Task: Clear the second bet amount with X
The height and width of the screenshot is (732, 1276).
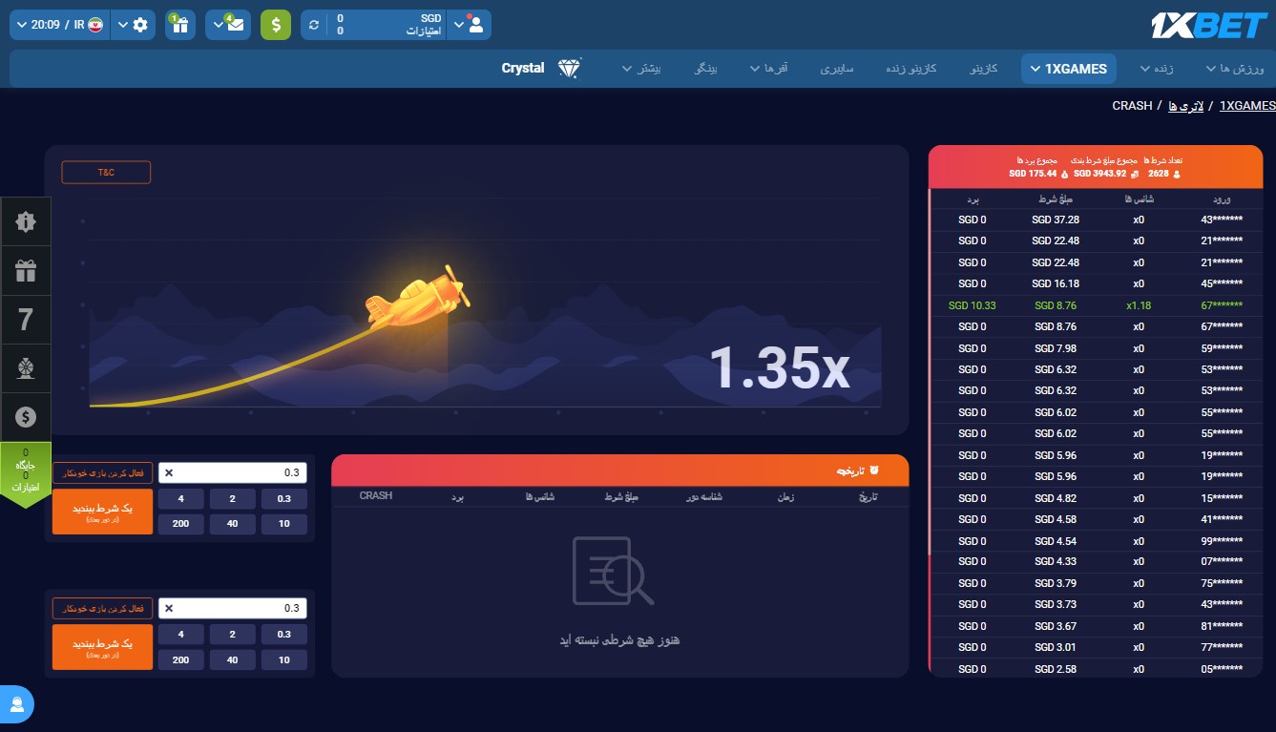Action: [x=169, y=608]
